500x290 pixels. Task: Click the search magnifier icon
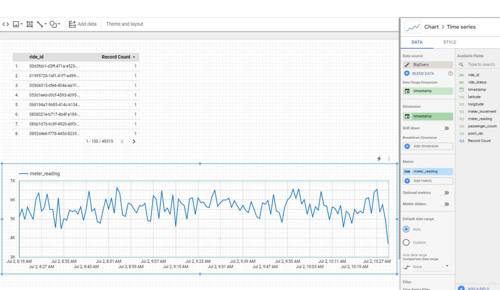[461, 65]
